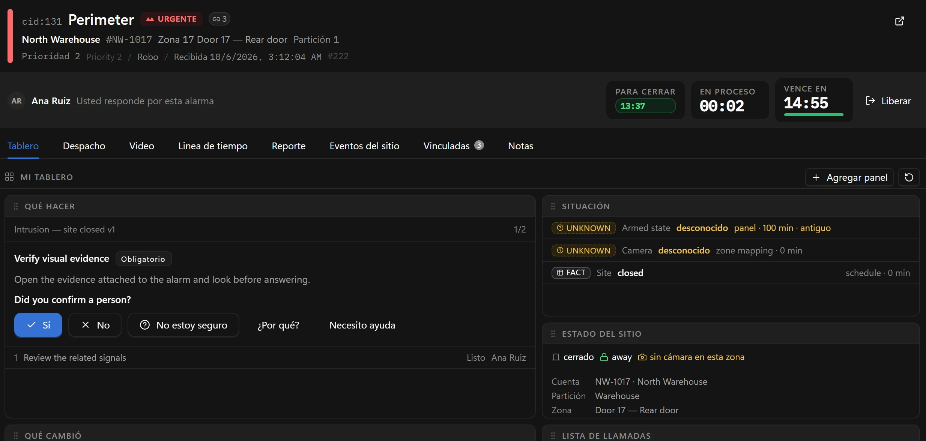
Task: Click Agregar panel button
Action: pos(849,177)
